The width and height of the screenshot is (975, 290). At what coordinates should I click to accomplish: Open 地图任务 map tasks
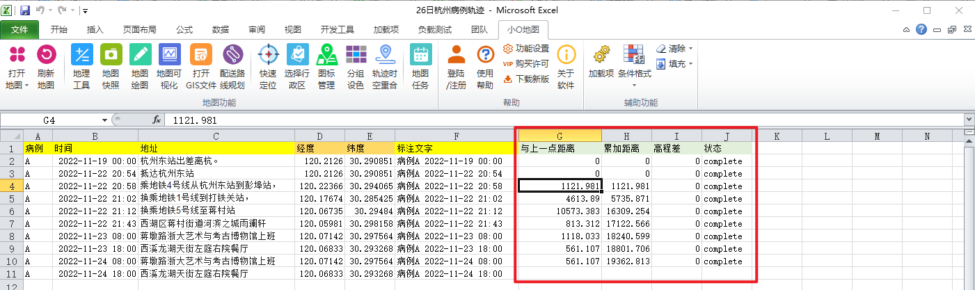click(x=420, y=67)
